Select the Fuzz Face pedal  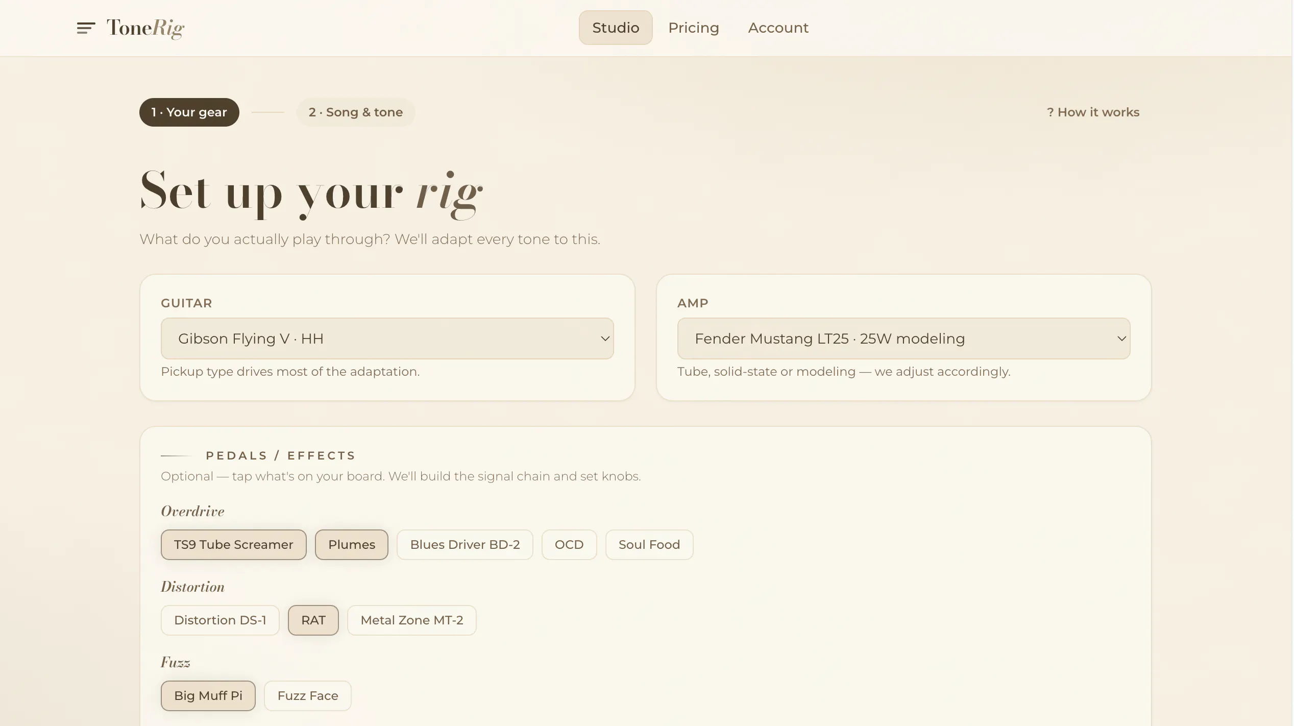pos(307,696)
